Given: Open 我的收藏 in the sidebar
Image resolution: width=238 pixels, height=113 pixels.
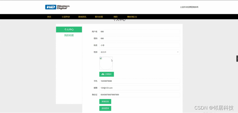Looking at the screenshot, I should 69,35.
